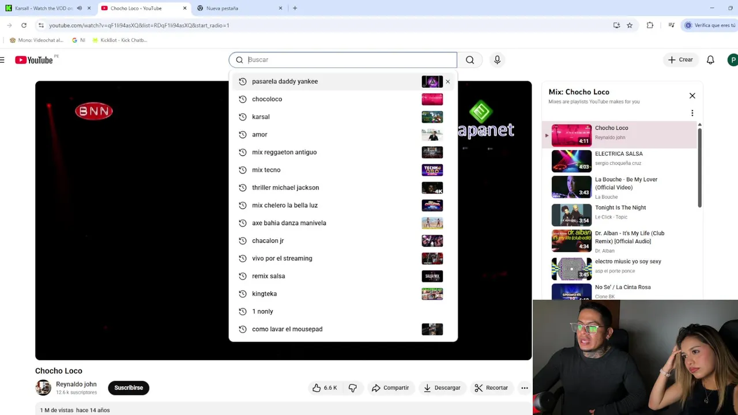Viewport: 738px width, 415px height.
Task: Choose 'como lavar el mousepad' suggestion
Action: click(x=343, y=329)
